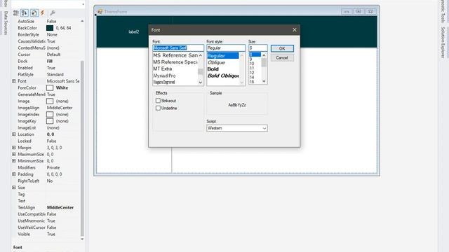449x252 pixels.
Task: Select label2 on ThemeForm designer
Action: [134, 31]
